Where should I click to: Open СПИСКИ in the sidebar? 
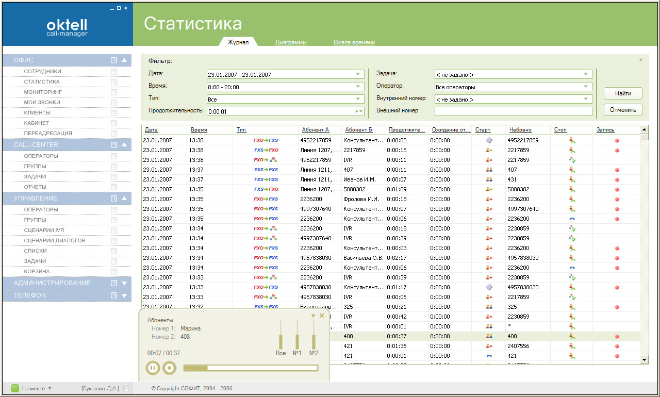pyautogui.click(x=35, y=251)
